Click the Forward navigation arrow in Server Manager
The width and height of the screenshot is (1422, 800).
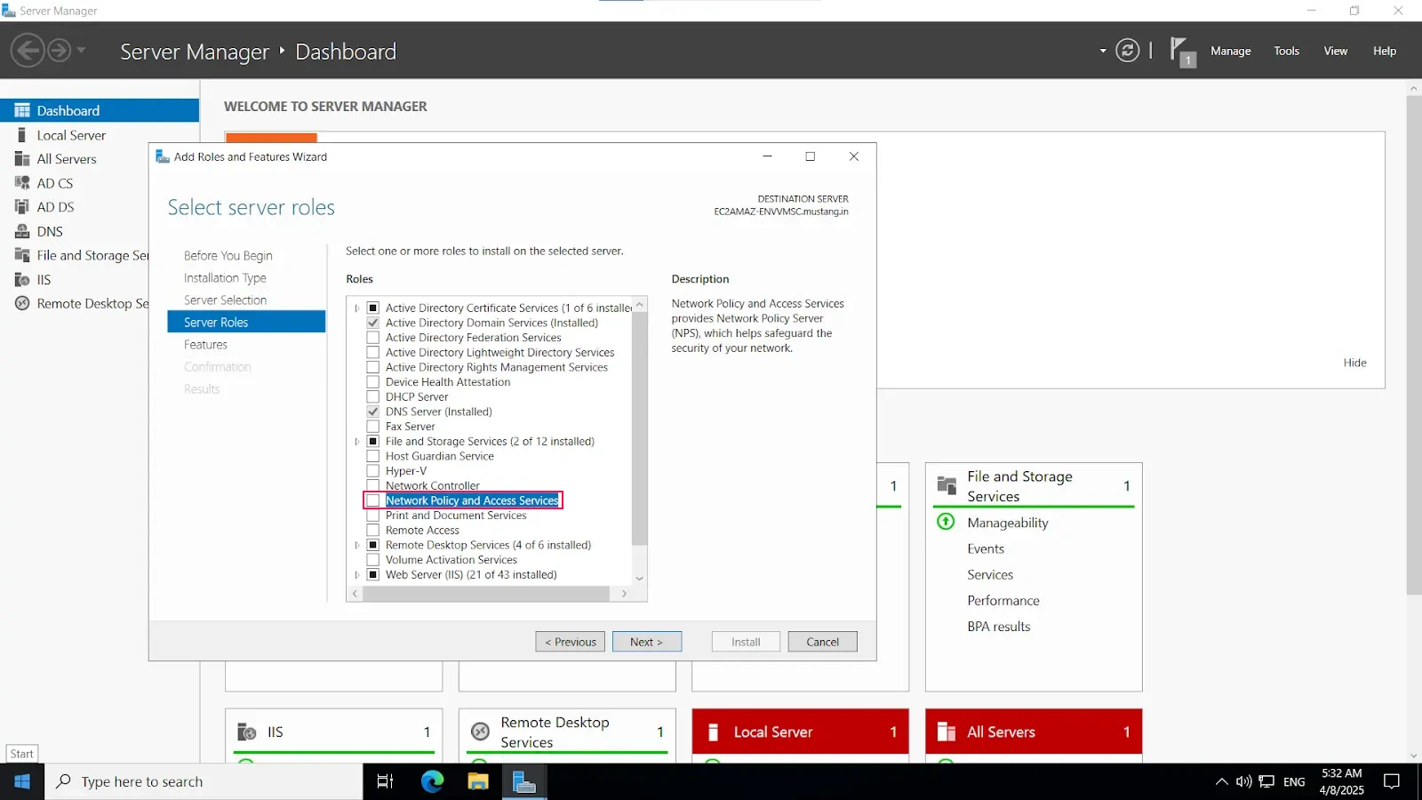click(59, 51)
